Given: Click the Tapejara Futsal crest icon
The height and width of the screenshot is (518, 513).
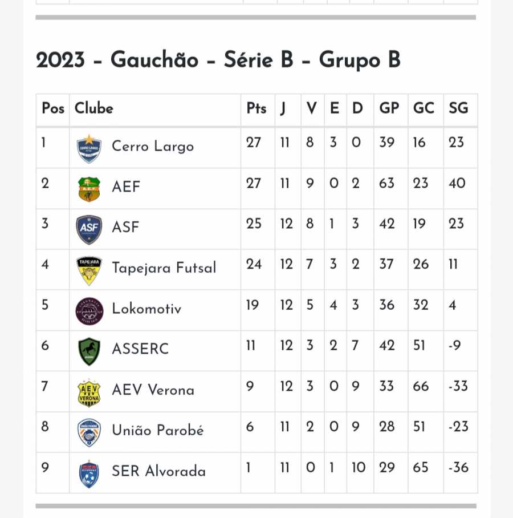Looking at the screenshot, I should pyautogui.click(x=89, y=270).
